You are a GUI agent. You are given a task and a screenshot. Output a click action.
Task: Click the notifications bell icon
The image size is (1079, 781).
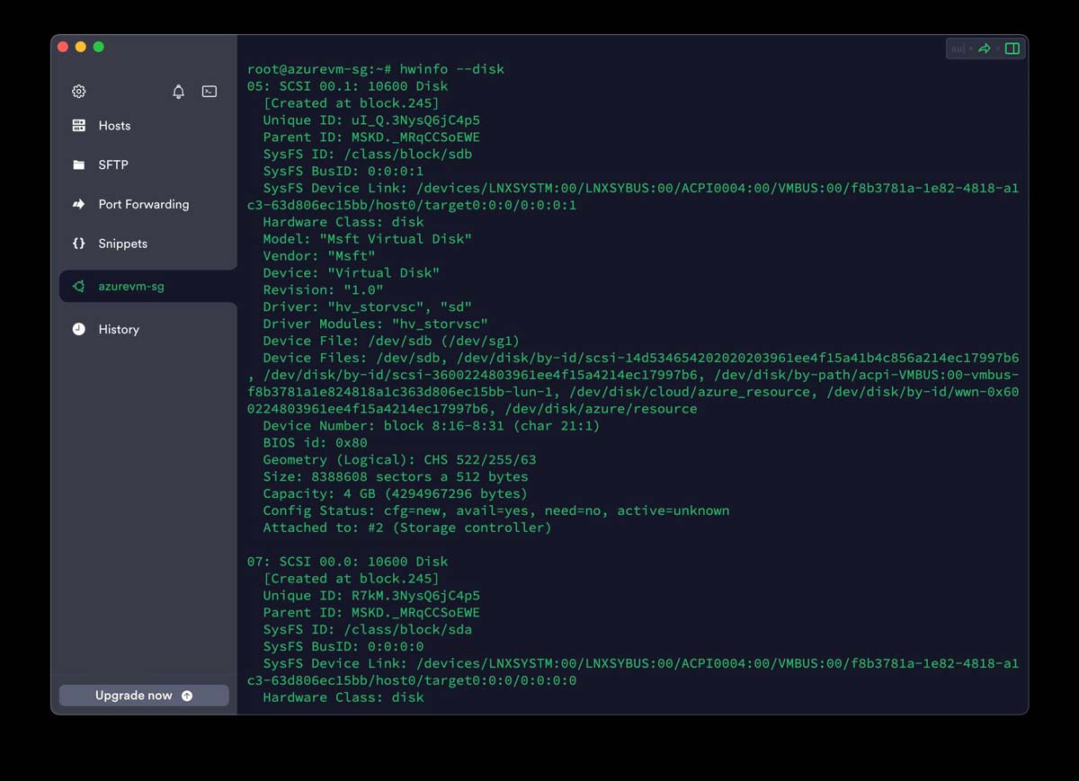pos(178,92)
